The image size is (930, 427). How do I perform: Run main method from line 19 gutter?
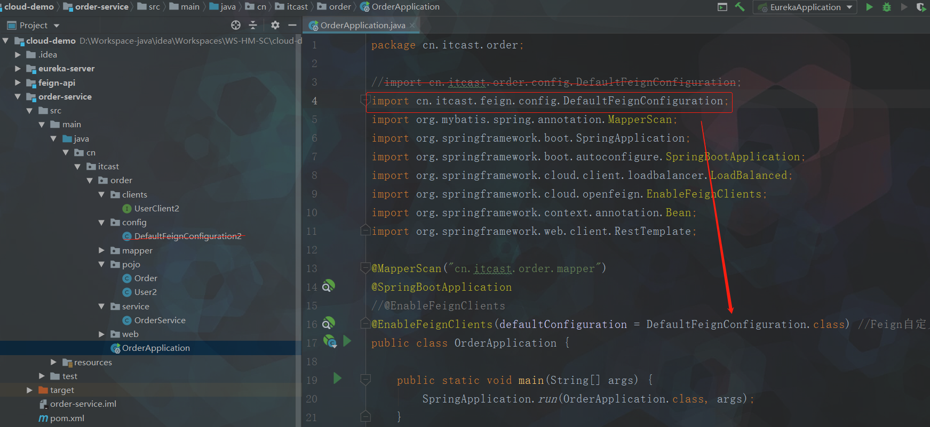(337, 379)
